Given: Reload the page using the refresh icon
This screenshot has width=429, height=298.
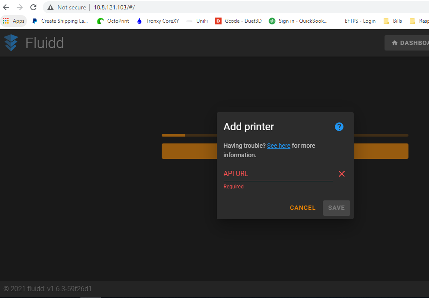Looking at the screenshot, I should [x=33, y=7].
